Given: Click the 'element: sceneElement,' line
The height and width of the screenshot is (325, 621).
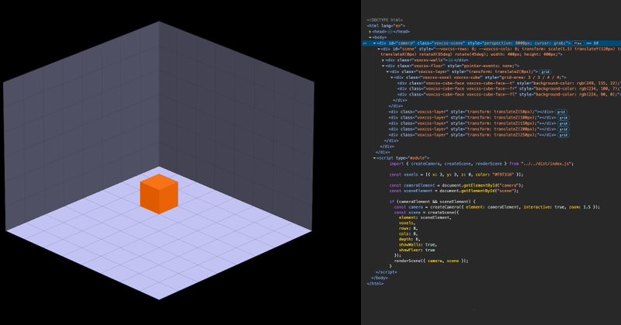Looking at the screenshot, I should tap(425, 217).
